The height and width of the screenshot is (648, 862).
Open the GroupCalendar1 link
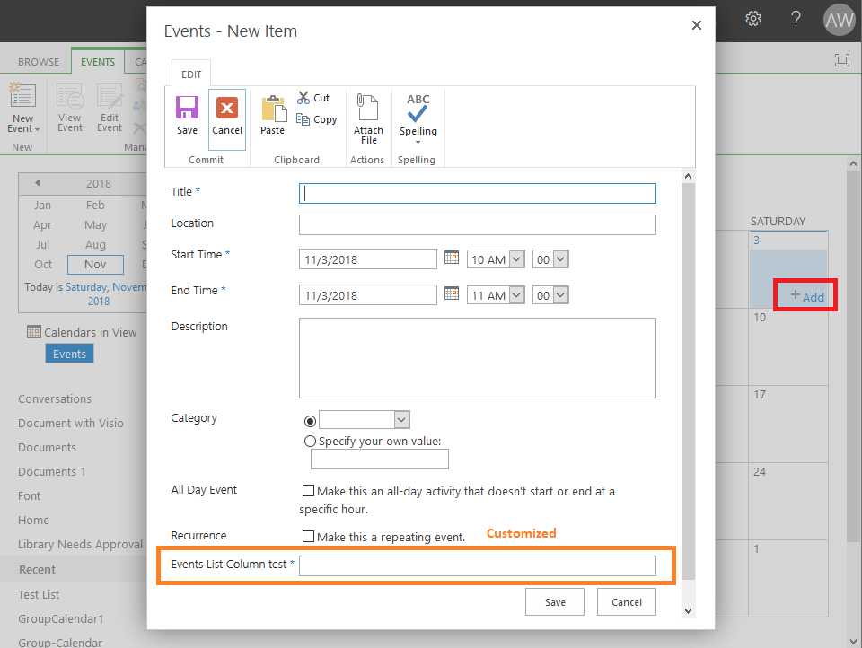tap(61, 619)
